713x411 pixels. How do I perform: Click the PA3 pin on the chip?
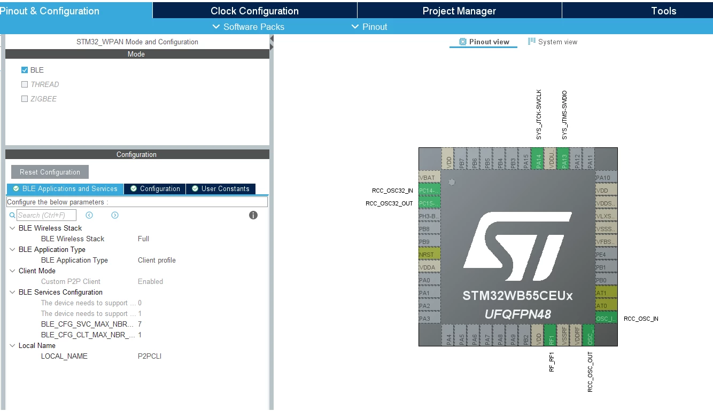click(x=430, y=319)
